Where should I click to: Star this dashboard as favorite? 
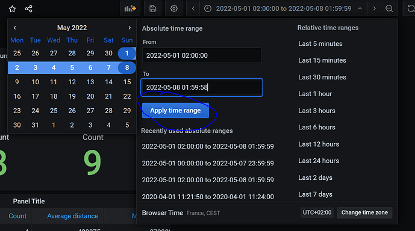[12, 8]
